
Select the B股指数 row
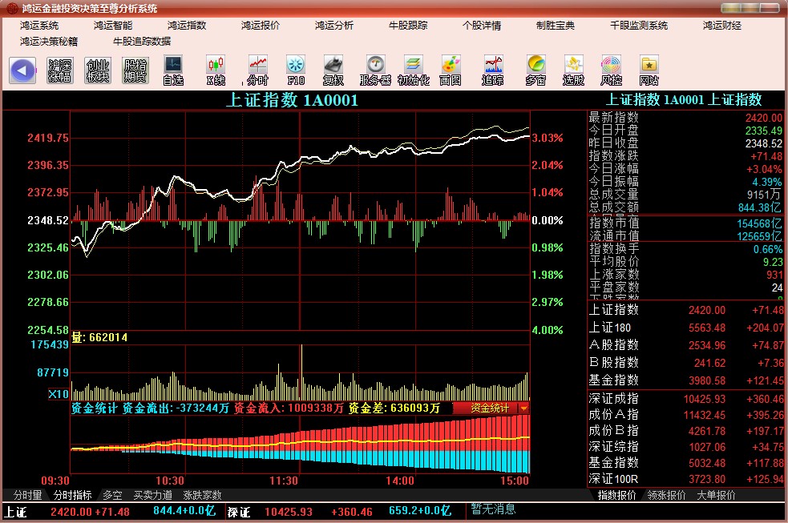[x=686, y=362]
